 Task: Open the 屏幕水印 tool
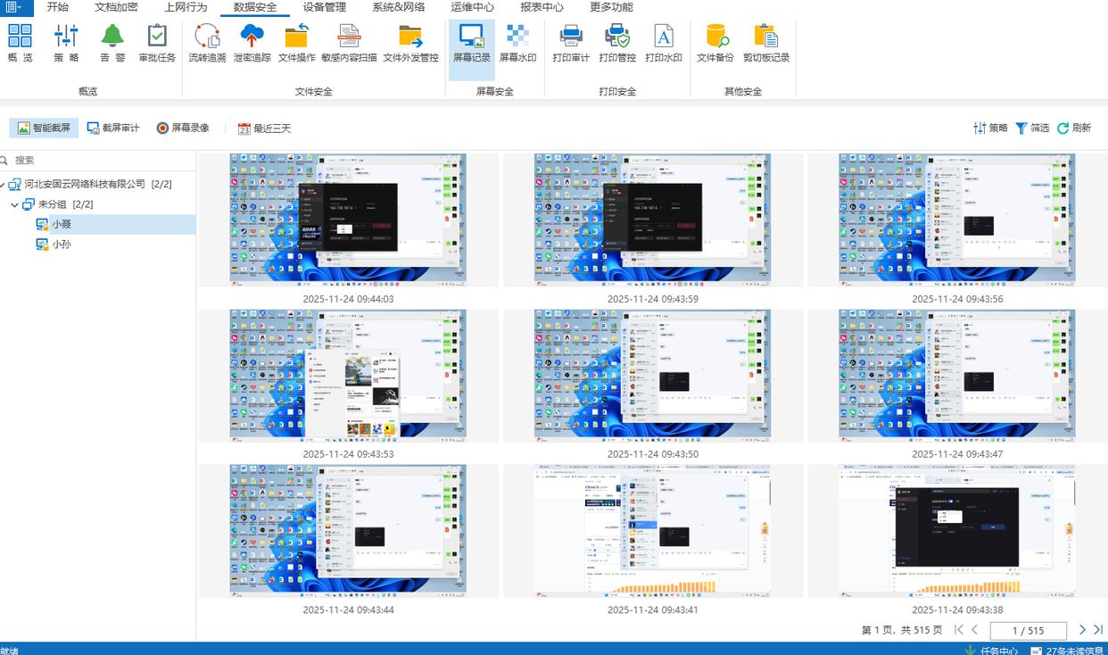point(517,37)
